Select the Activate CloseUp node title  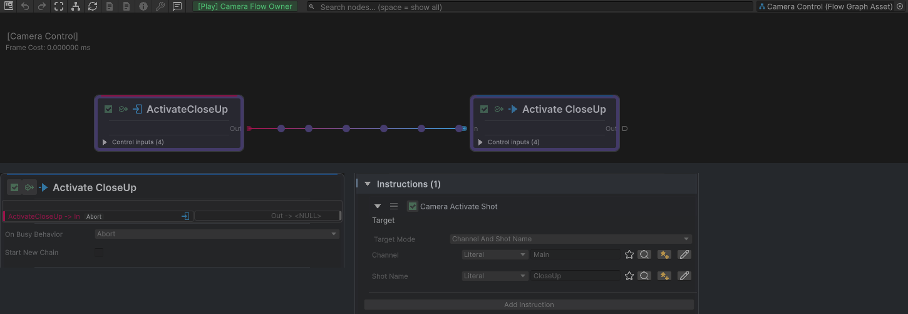[564, 109]
